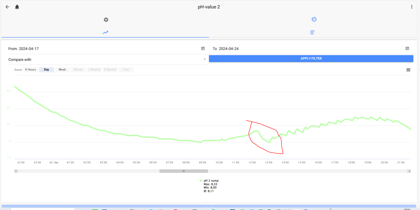Screen dimensions: 420x210
Task: Go back using the left arrow icon
Action: click(7, 7)
